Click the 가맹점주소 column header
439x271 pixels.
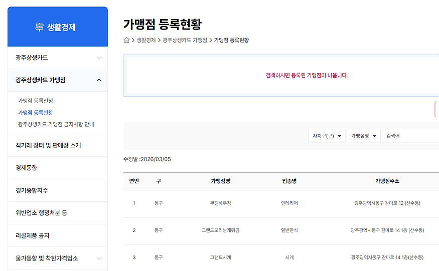pos(387,181)
